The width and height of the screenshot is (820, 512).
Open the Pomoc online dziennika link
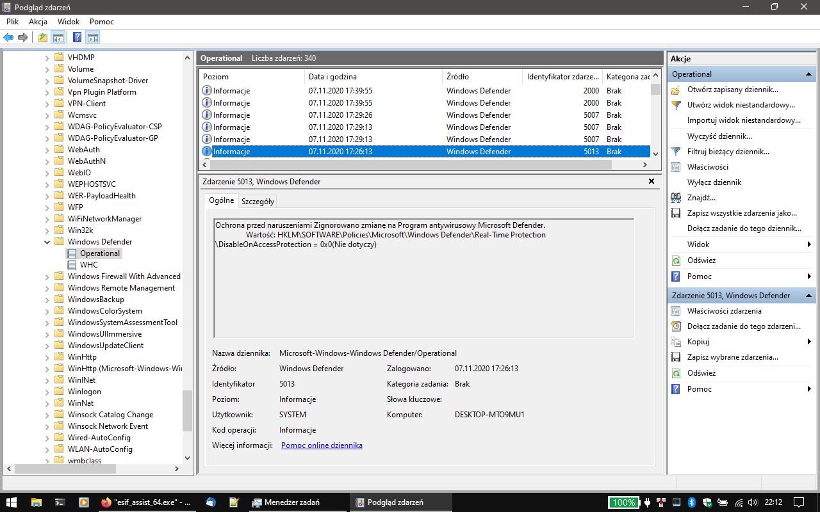pos(322,445)
